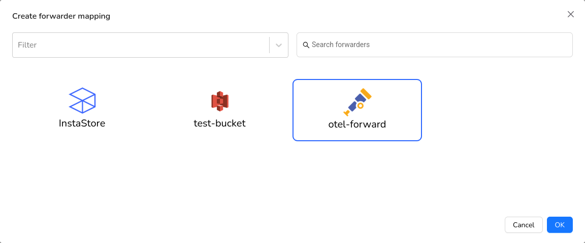Viewport: 585px width, 243px height.
Task: Pick the test-bucket forwarder tile
Action: coord(220,109)
